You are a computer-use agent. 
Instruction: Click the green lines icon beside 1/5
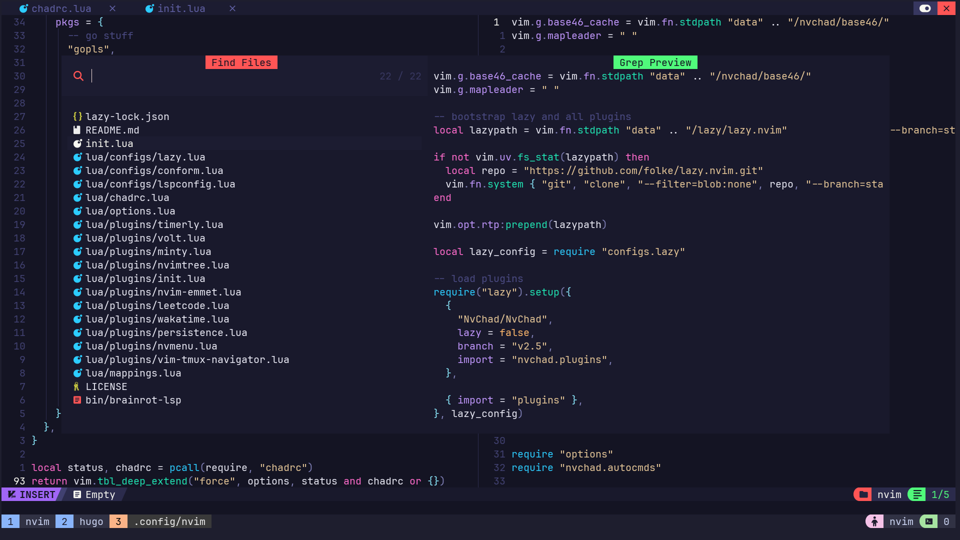(x=917, y=494)
